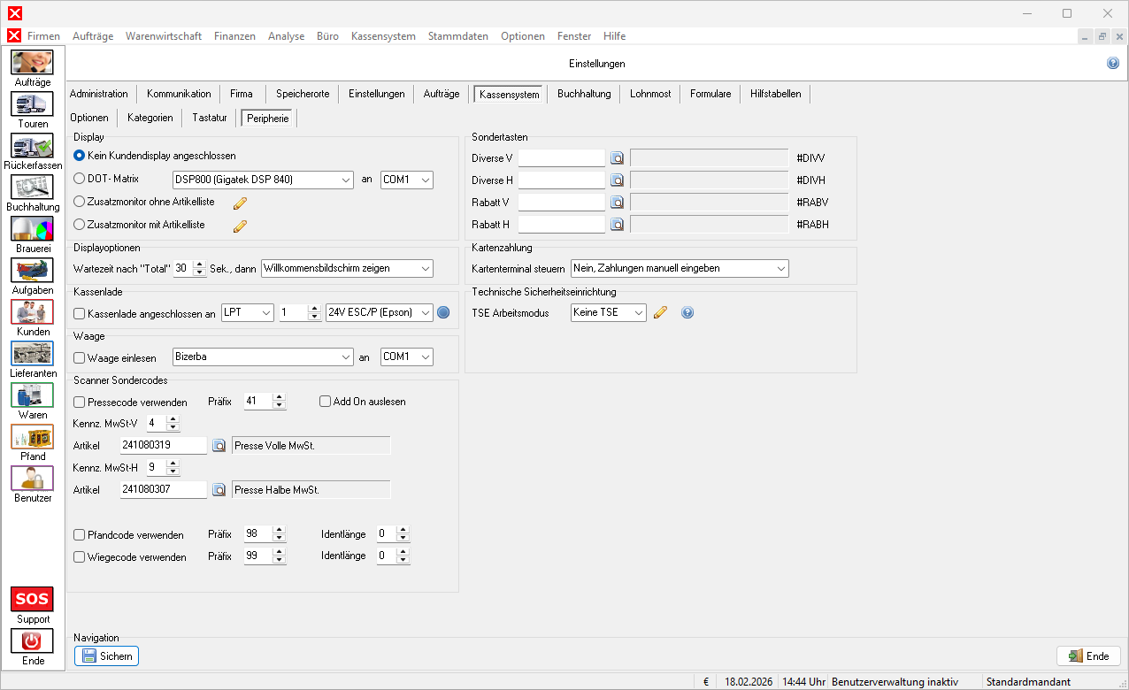This screenshot has height=690, width=1129.
Task: Open the Brauerei module icon
Action: pos(32,229)
